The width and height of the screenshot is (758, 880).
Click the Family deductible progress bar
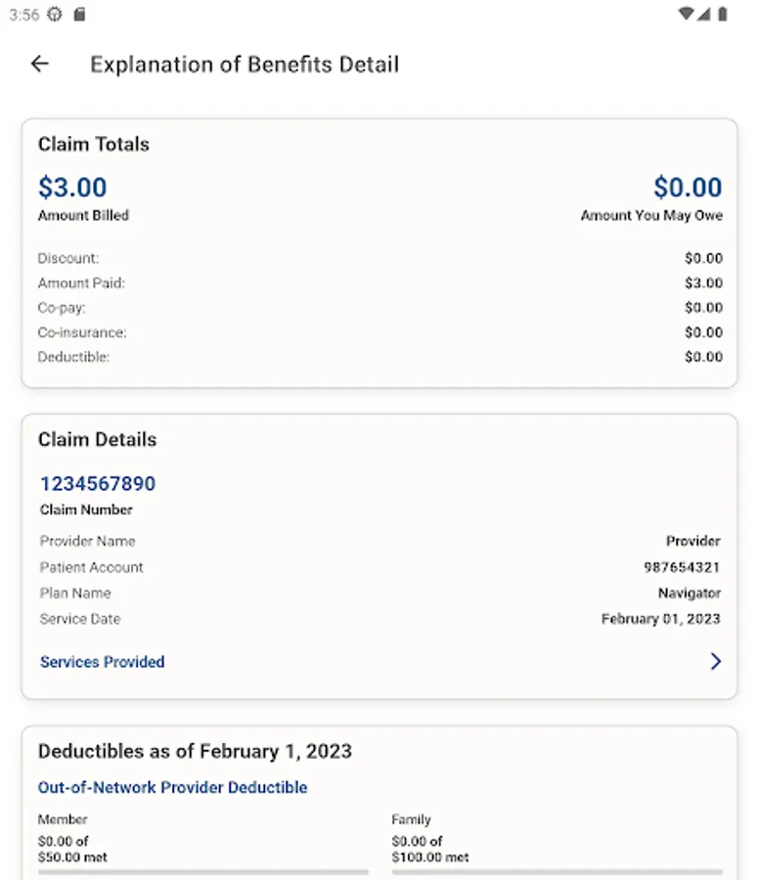pyautogui.click(x=557, y=871)
